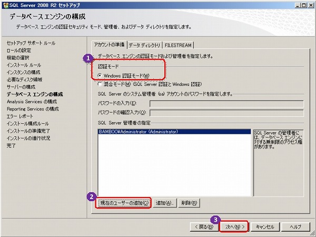This screenshot has height=237, width=316.
Task: Click インストールの進行状況 step in sidebar
Action: pyautogui.click(x=28, y=138)
